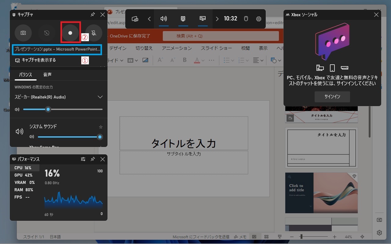This screenshot has height=244, width=391.
Task: Toggle the メモ notes button in status bar
Action: (x=240, y=237)
